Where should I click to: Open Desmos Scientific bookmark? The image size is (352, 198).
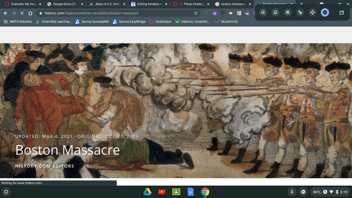click(x=193, y=21)
